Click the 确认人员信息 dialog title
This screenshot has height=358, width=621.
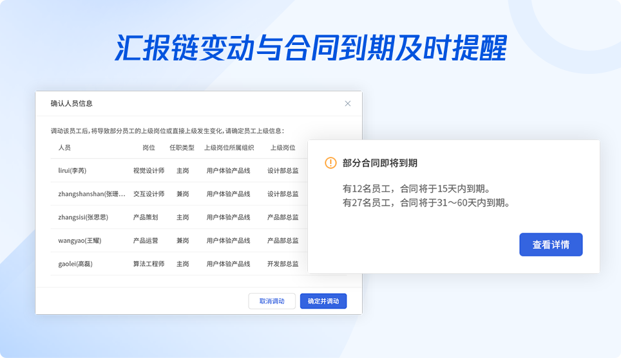coord(72,103)
